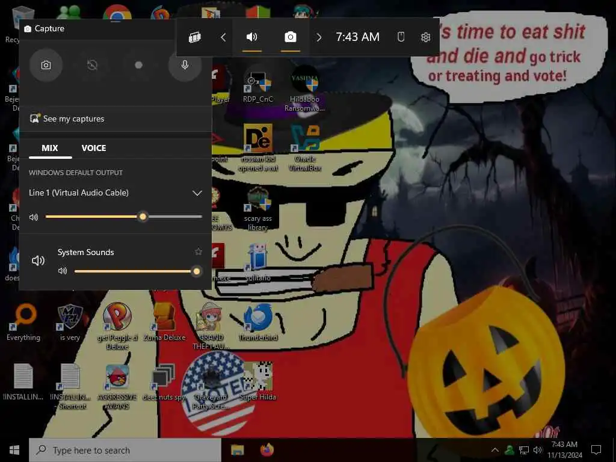Toggle the Audio widget in Game Bar
The width and height of the screenshot is (616, 462).
point(252,37)
